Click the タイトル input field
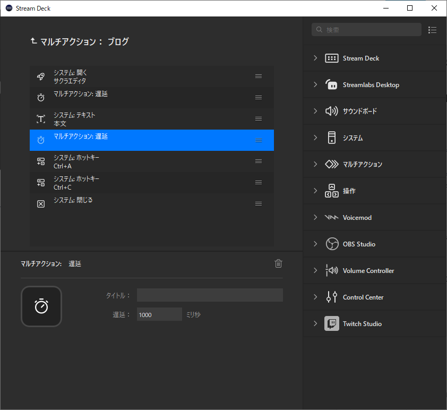Image resolution: width=447 pixels, height=410 pixels. click(x=210, y=295)
